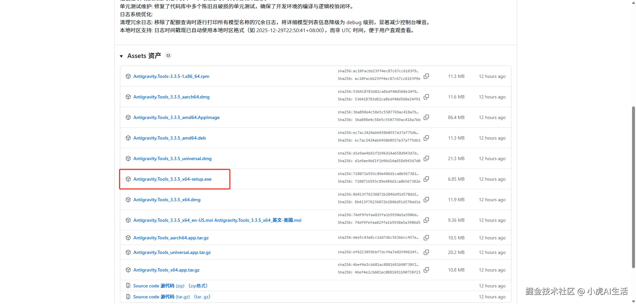Click the sha256:dee5c43a8cc1dd7 hash text

(378, 238)
